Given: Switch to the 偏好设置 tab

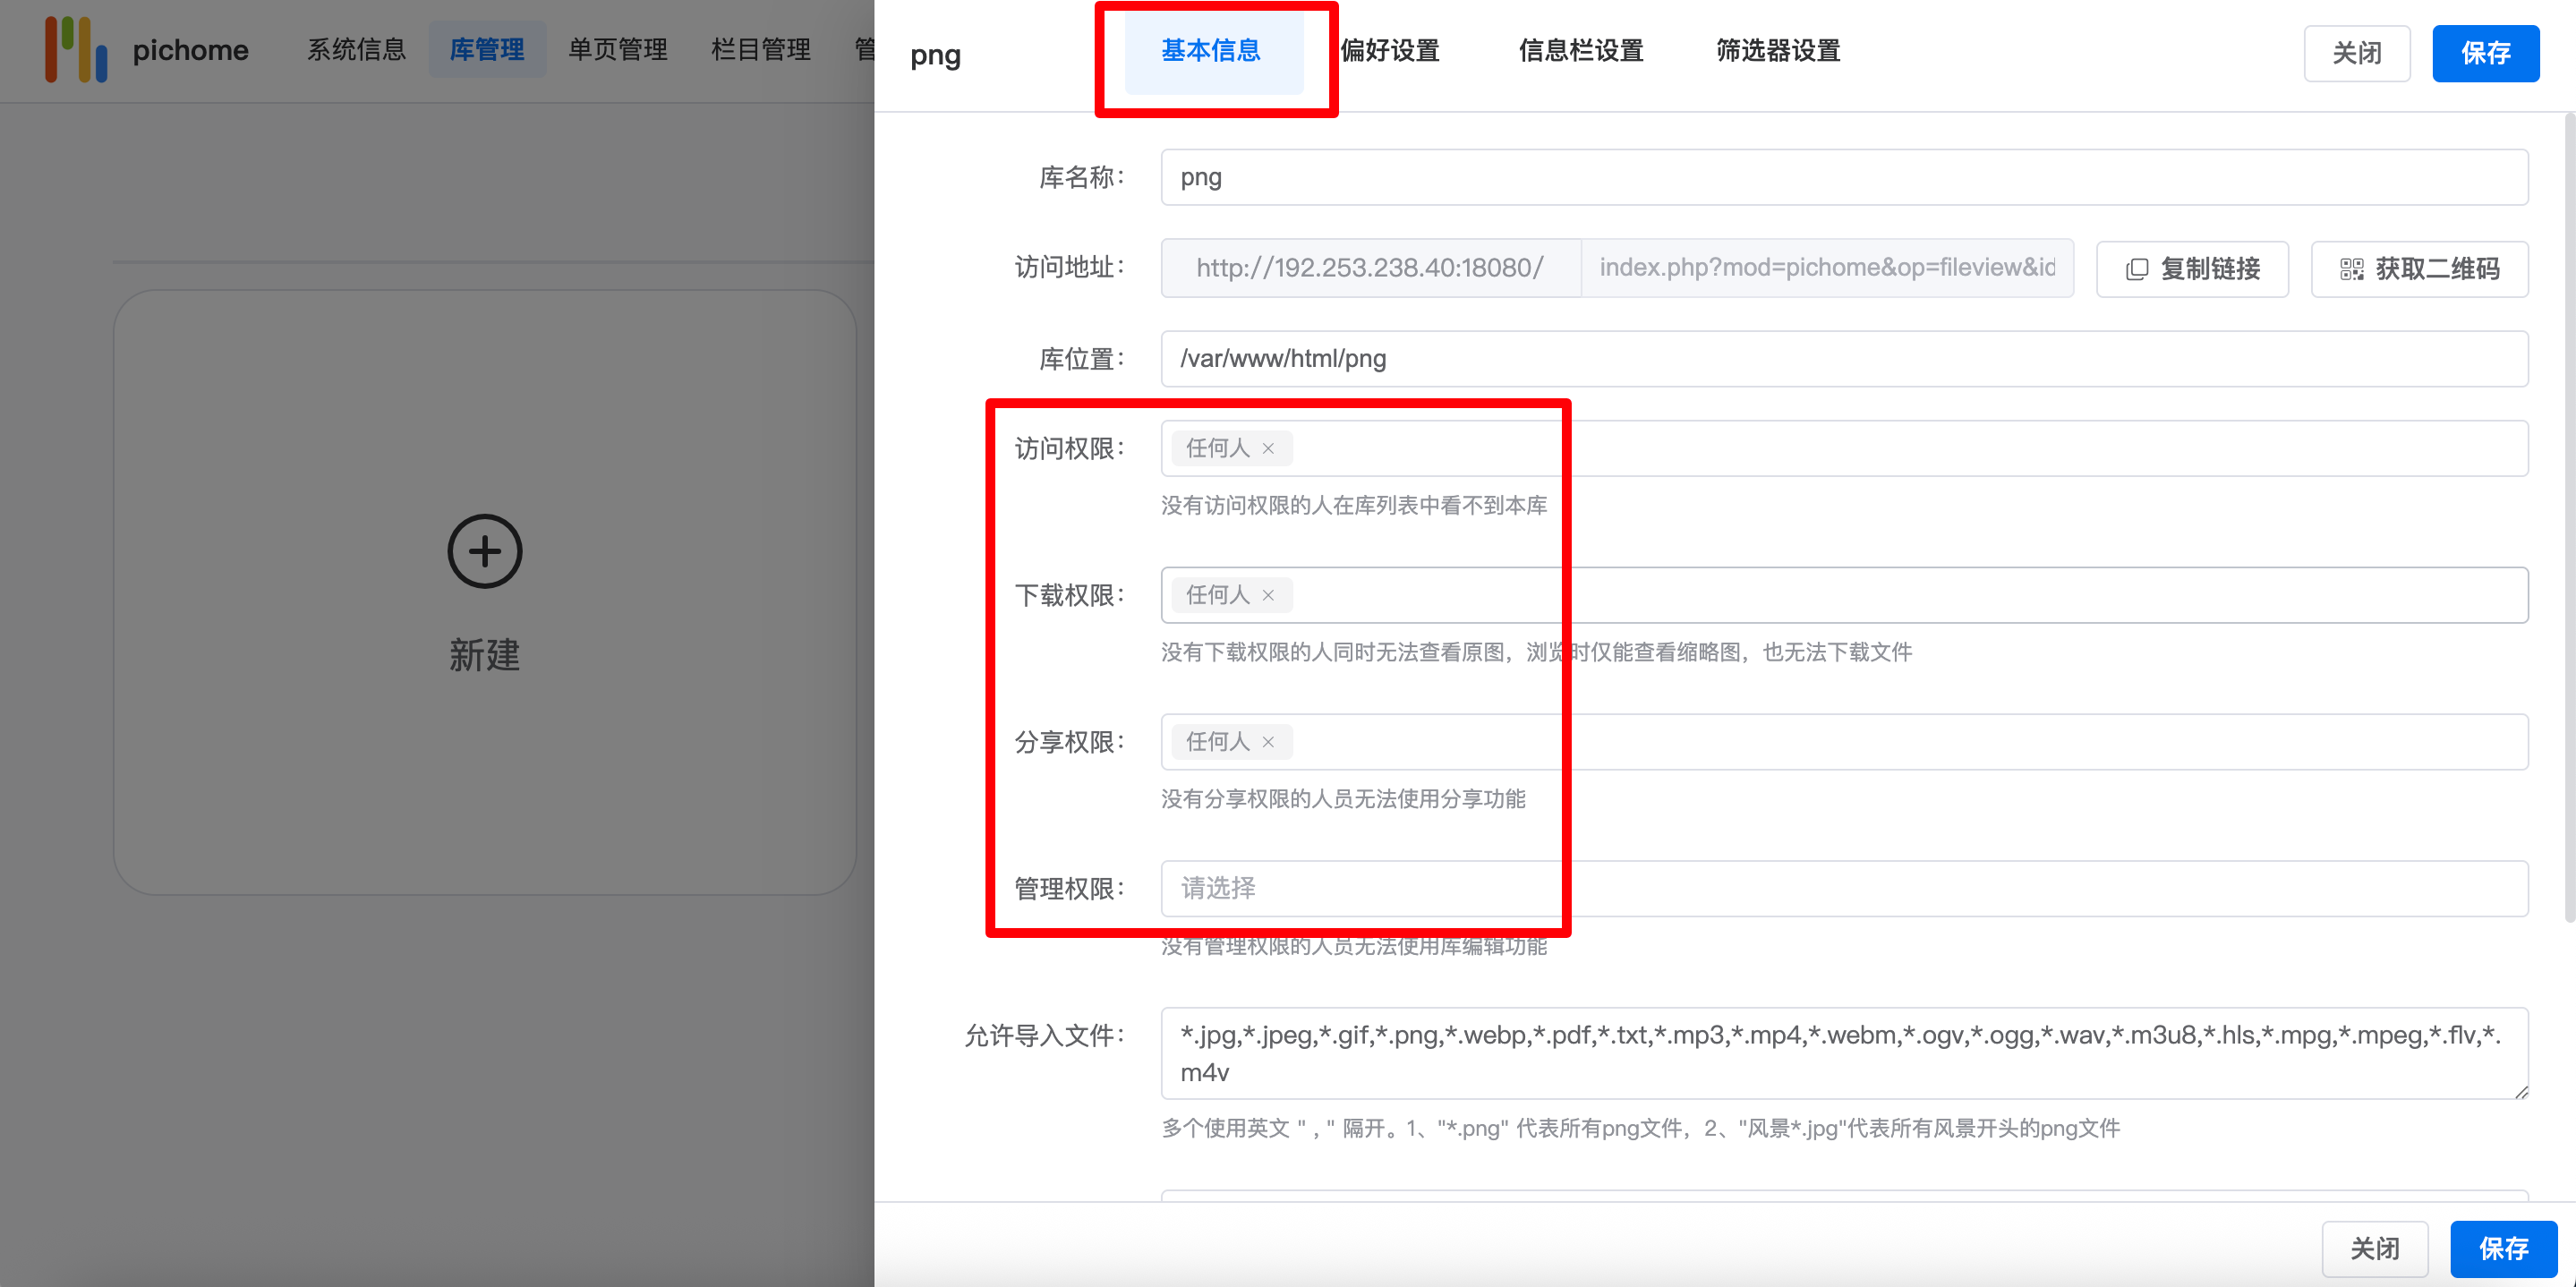Looking at the screenshot, I should click(x=1391, y=51).
